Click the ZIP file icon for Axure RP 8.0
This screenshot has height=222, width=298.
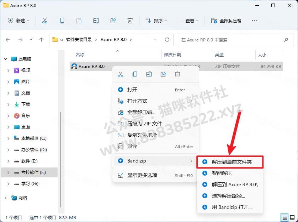coord(74,67)
